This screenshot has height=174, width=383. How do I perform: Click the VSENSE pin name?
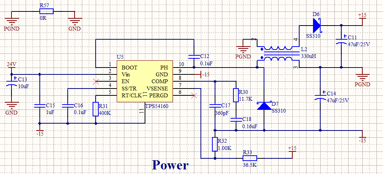(157, 88)
